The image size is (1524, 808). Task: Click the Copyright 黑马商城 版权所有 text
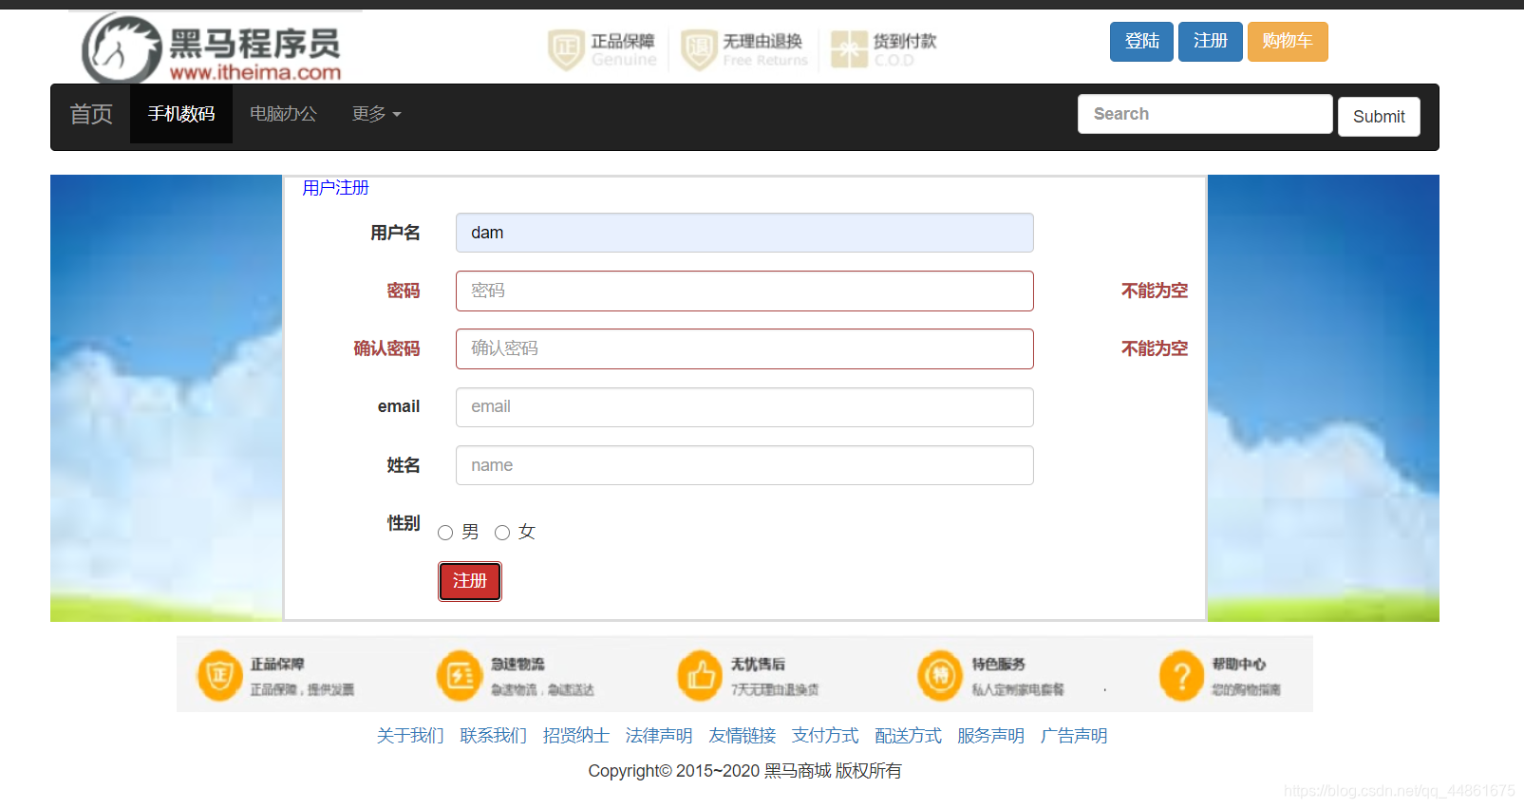(744, 771)
